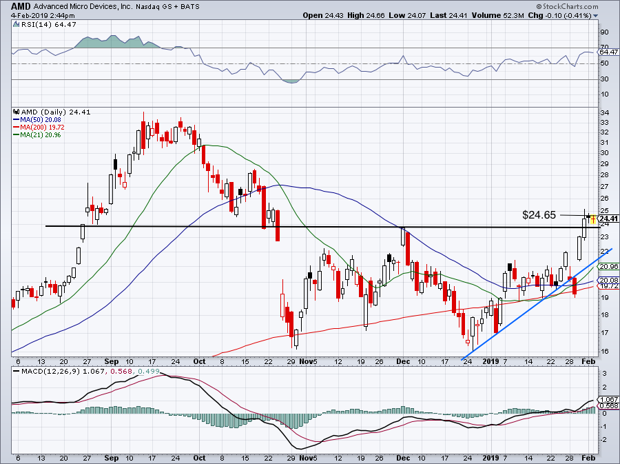The height and width of the screenshot is (464, 620).
Task: Click the Feb label under the MACD panel
Action: point(589,458)
